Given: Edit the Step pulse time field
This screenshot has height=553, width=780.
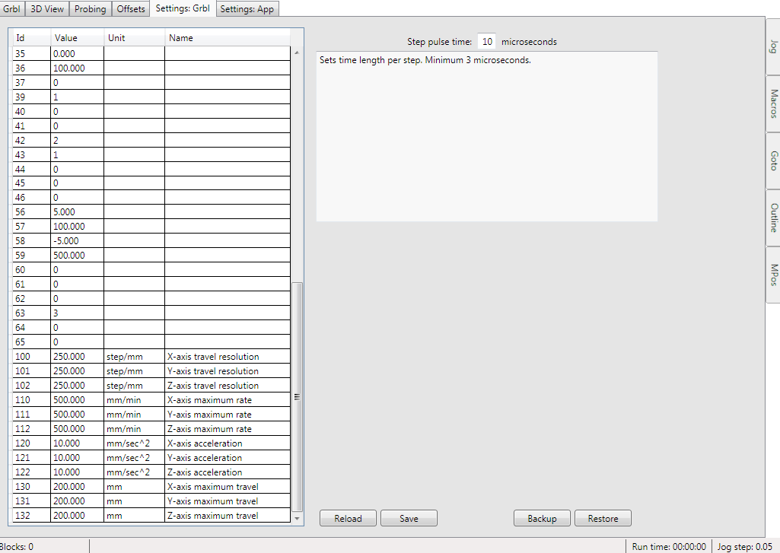Looking at the screenshot, I should coord(487,42).
